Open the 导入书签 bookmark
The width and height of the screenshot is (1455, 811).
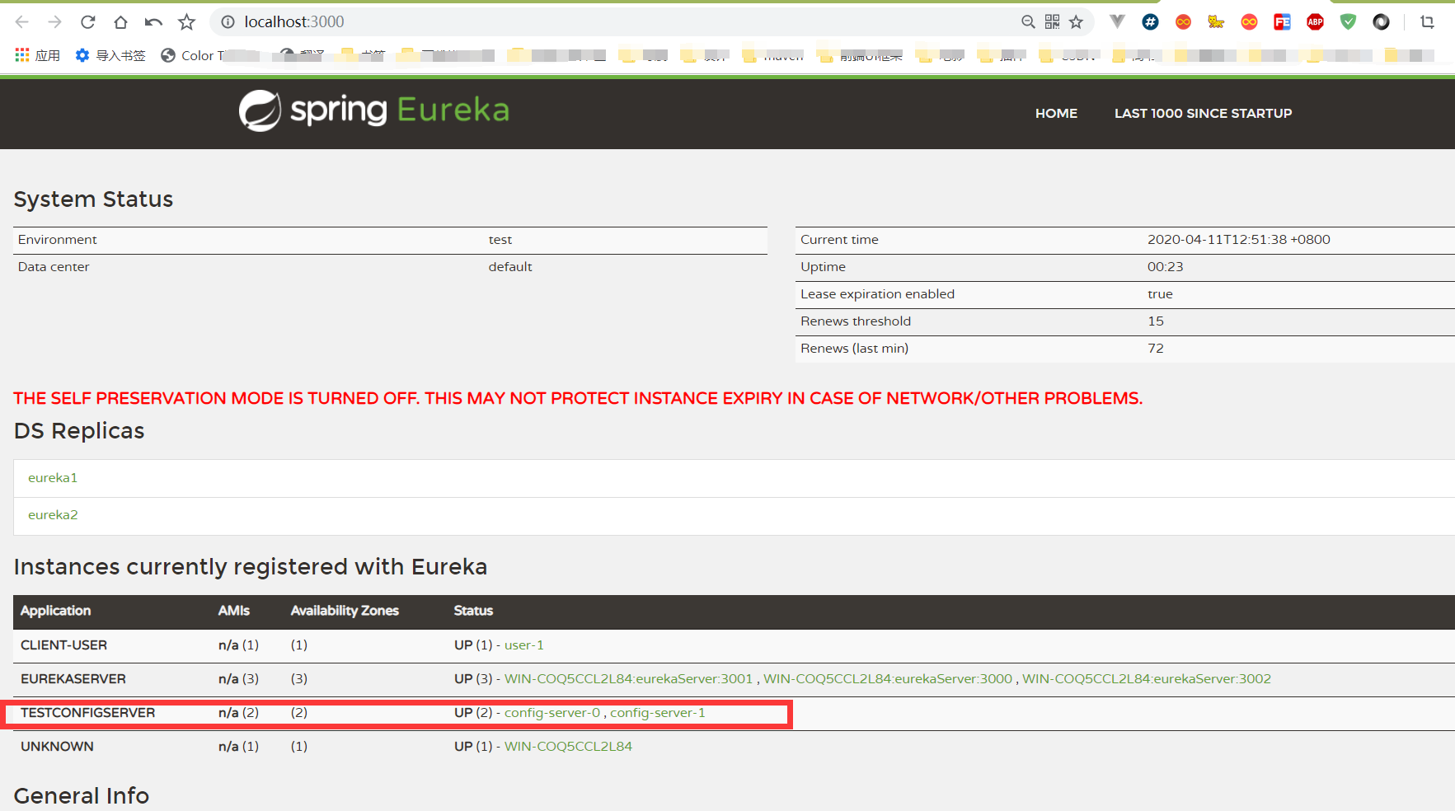[110, 55]
